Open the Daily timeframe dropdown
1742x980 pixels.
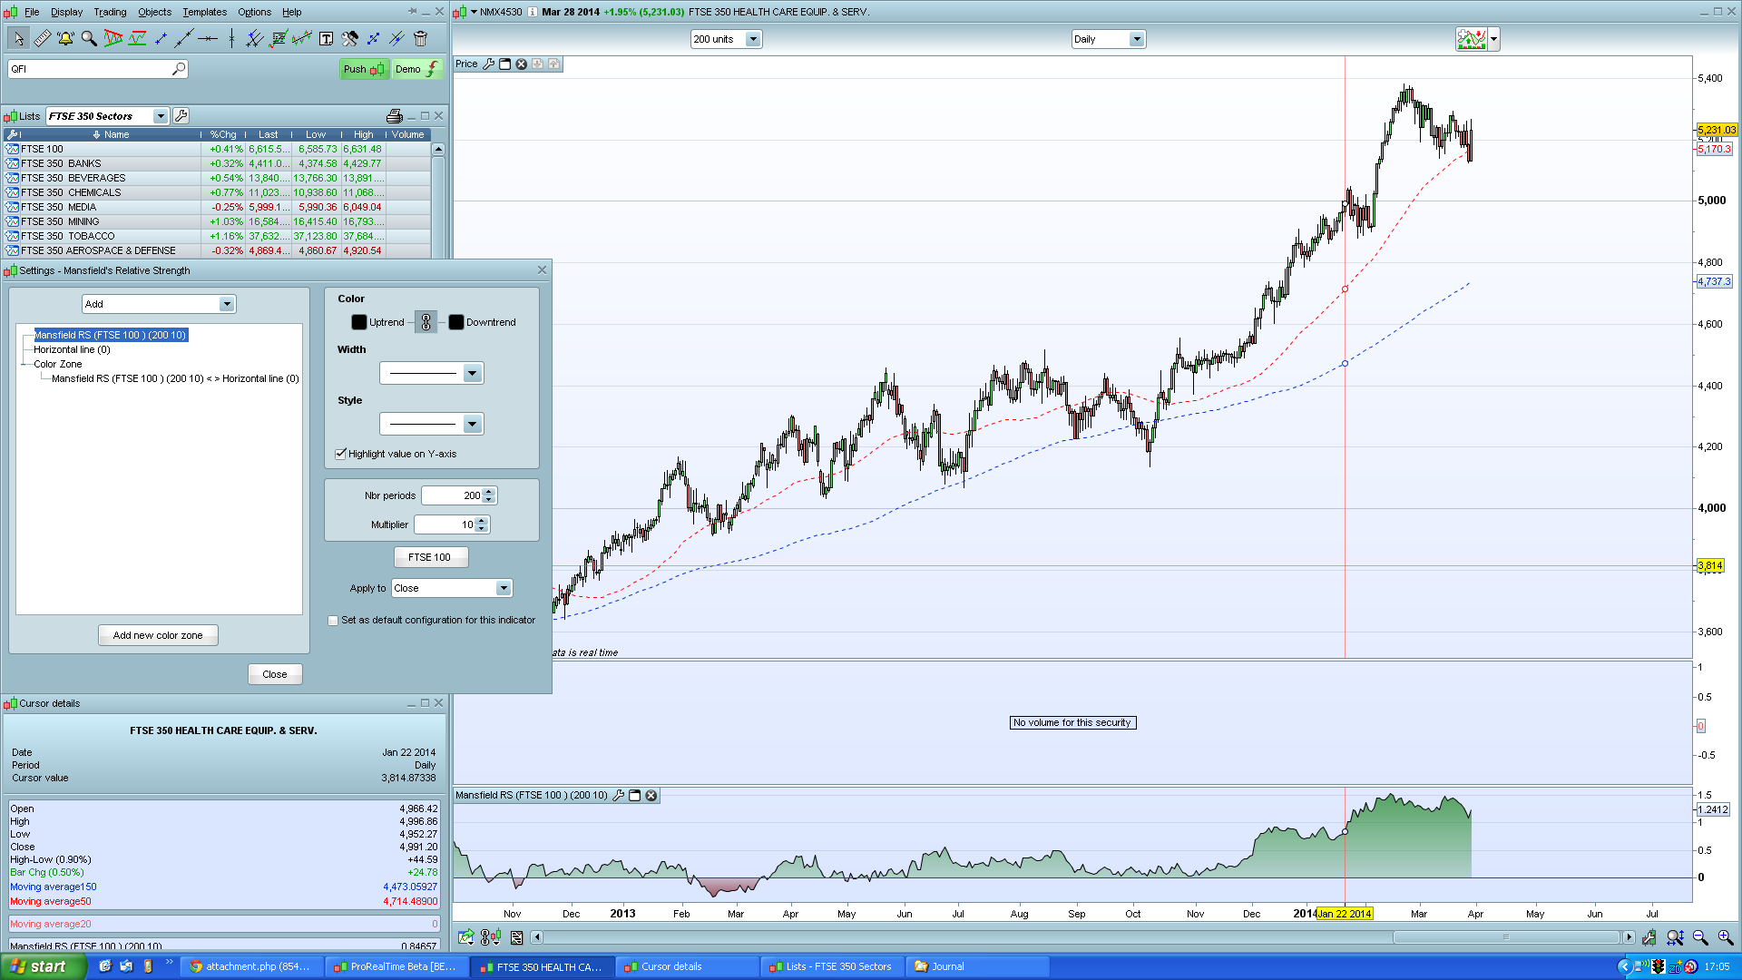click(1136, 39)
